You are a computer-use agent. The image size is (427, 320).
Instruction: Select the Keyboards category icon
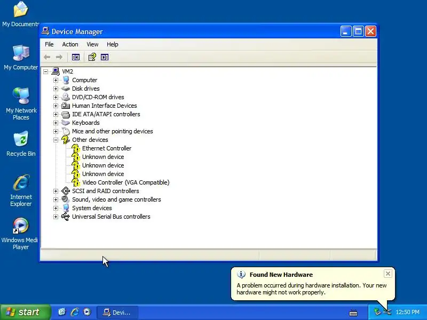point(66,123)
